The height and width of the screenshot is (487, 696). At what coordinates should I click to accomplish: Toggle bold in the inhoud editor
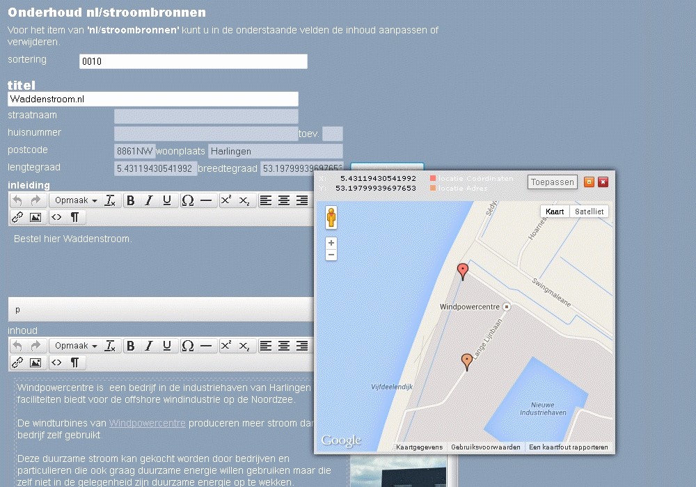tap(131, 346)
